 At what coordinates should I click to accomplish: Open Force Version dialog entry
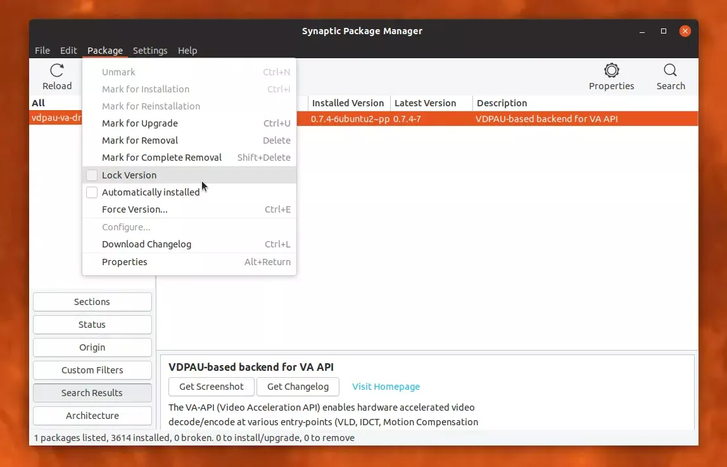tap(135, 209)
